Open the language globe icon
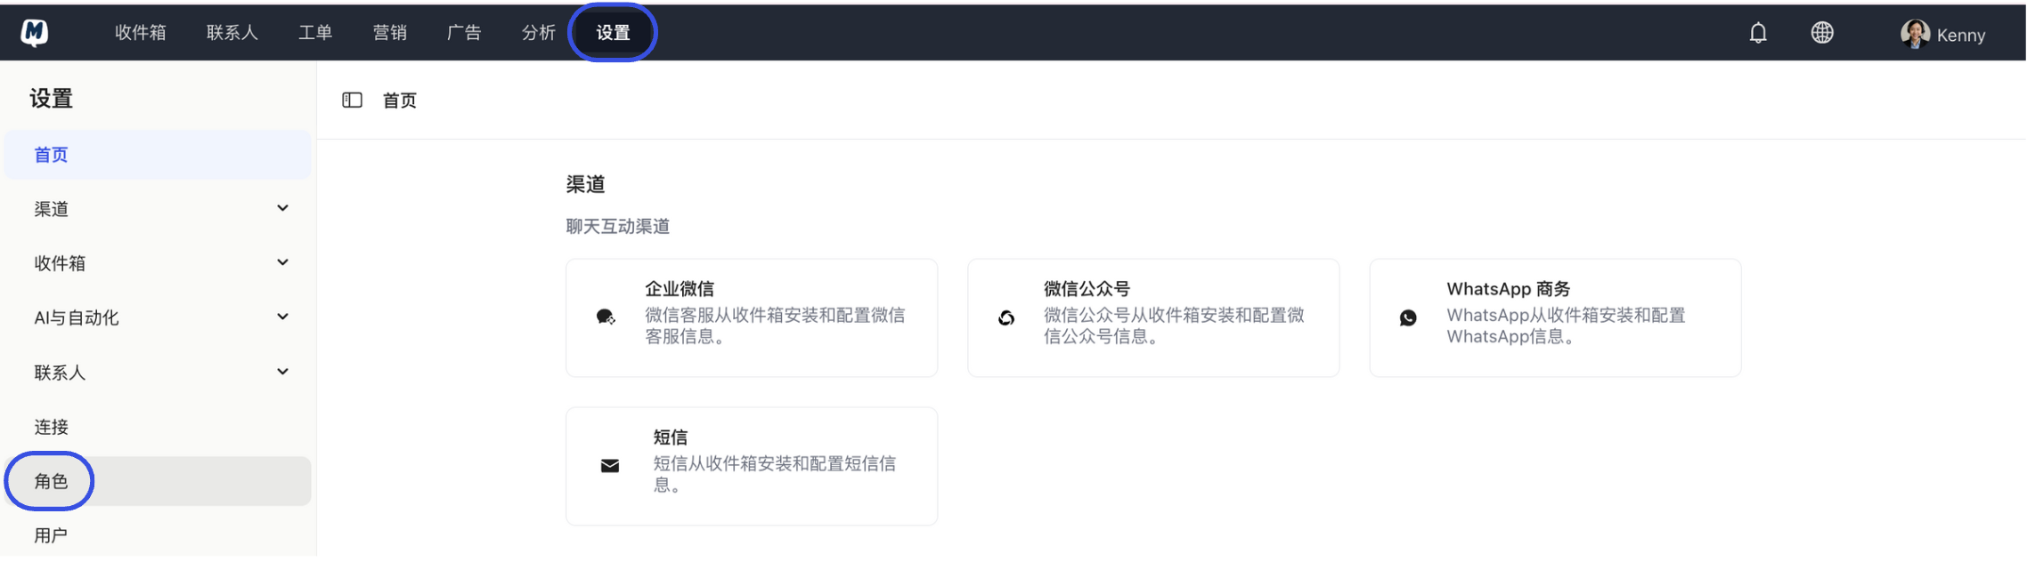2027x562 pixels. (x=1822, y=32)
